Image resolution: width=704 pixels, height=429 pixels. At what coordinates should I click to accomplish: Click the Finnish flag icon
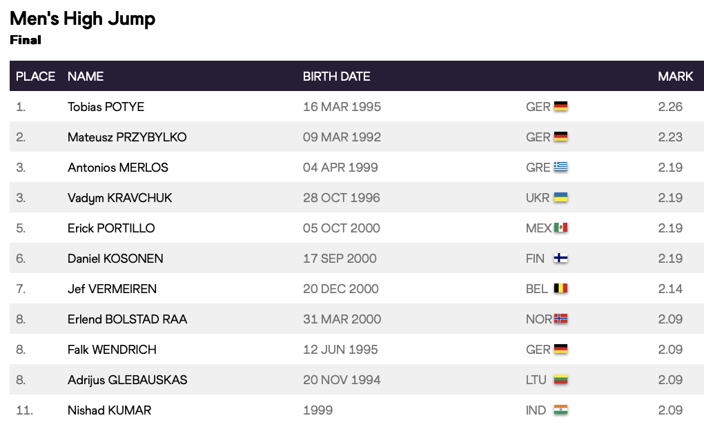click(560, 259)
